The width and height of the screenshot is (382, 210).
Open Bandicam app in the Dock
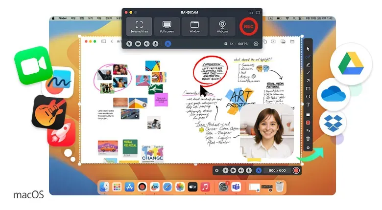click(x=142, y=187)
